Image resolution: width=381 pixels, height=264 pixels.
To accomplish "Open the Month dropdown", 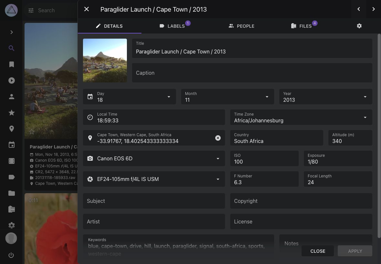I will (x=267, y=97).
